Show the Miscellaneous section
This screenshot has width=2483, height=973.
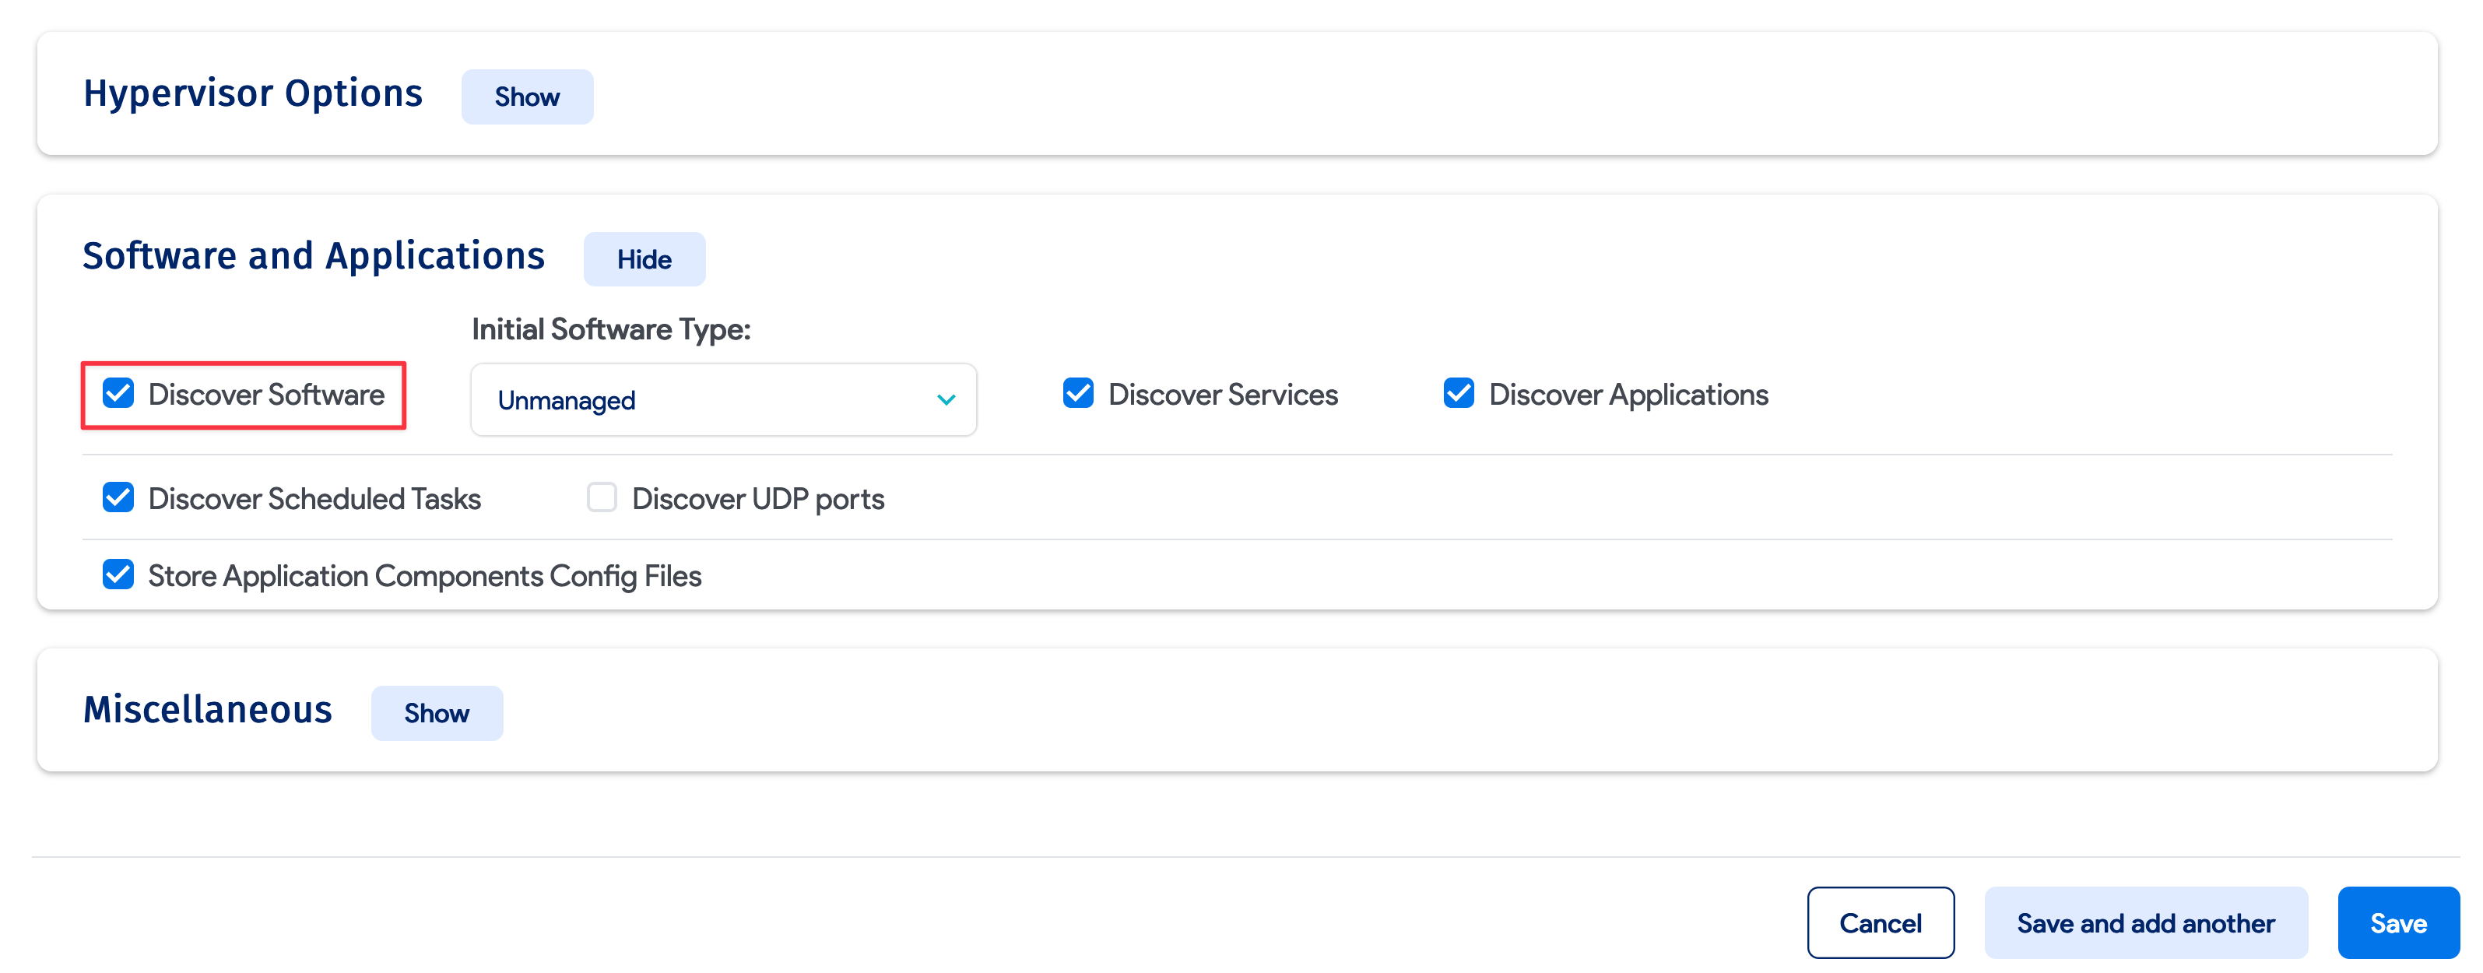tap(437, 713)
